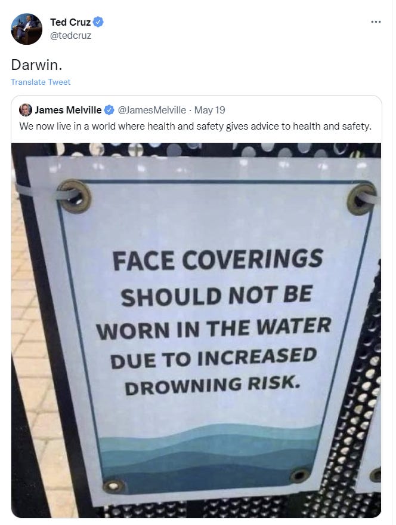Click the verified badge beside Ted Cruz
The image size is (396, 525).
tap(98, 23)
